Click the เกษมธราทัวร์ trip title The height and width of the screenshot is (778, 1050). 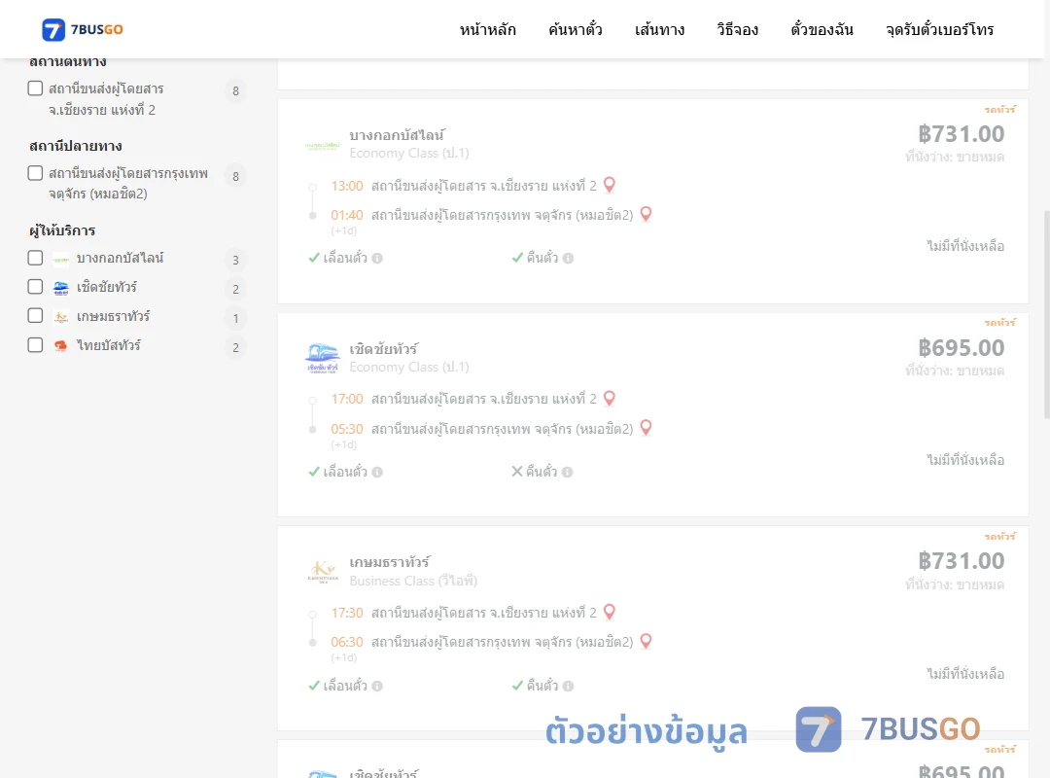390,562
